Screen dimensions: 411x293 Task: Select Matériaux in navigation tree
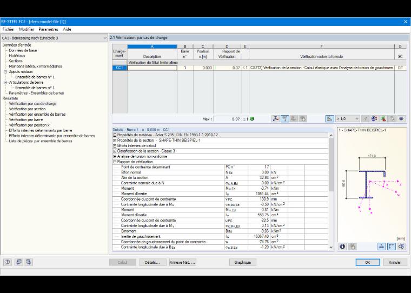tap(17, 56)
